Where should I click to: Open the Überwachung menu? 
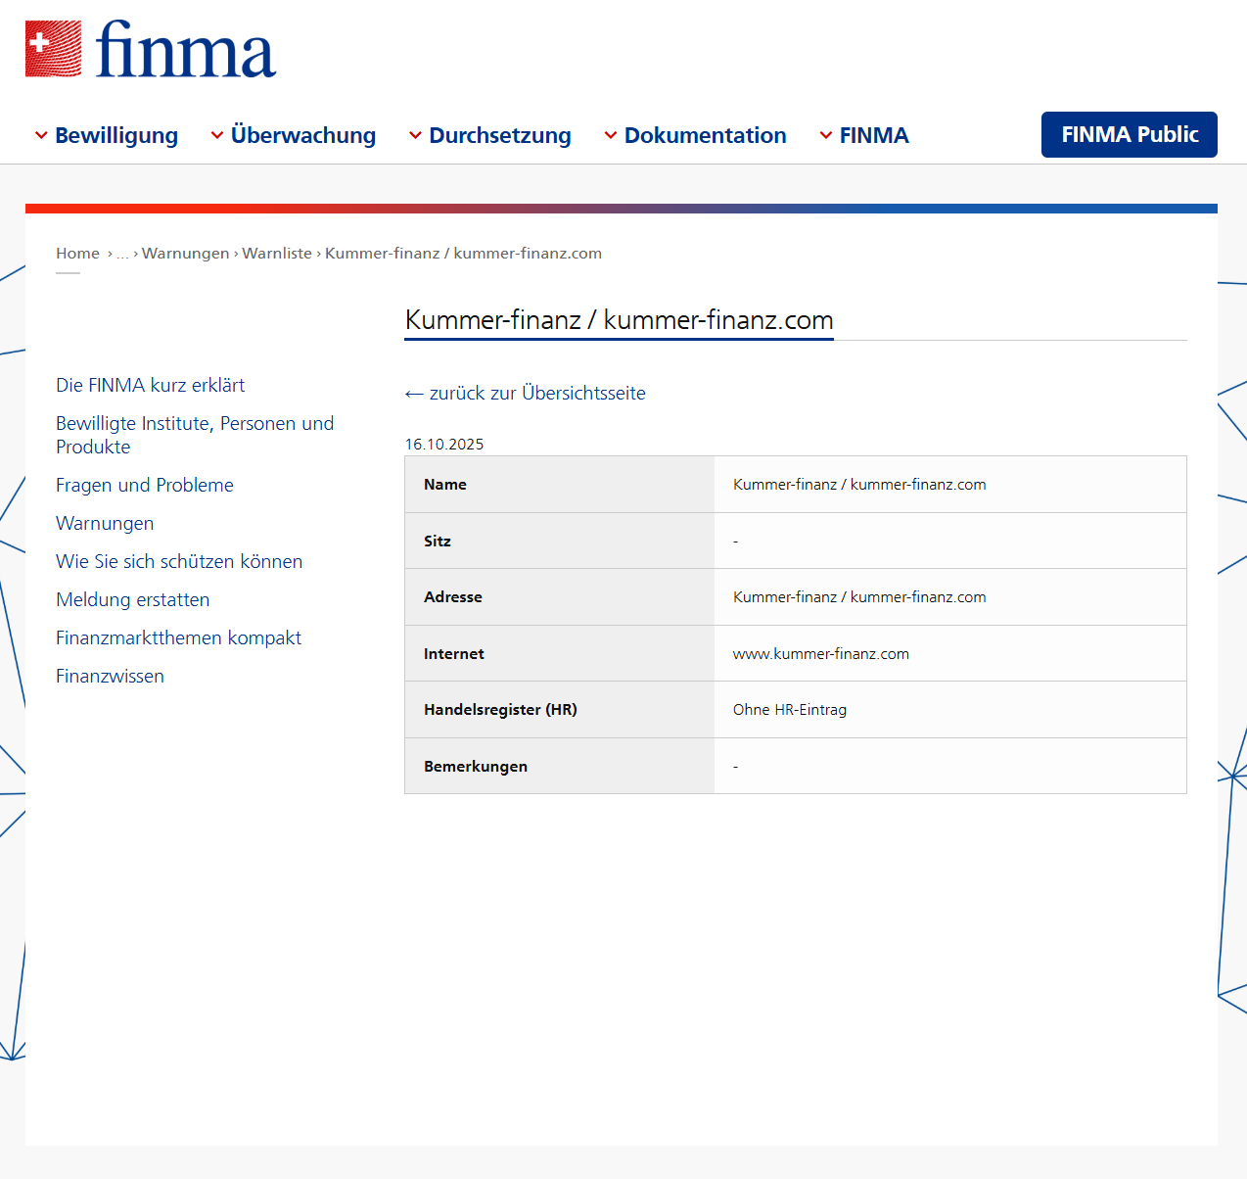point(303,135)
